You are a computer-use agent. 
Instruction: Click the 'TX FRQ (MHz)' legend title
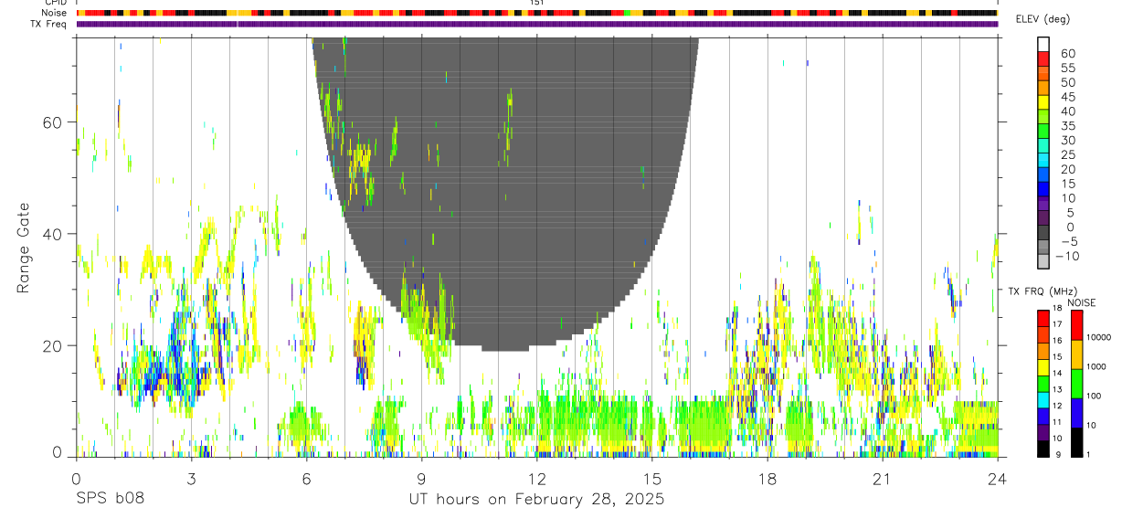coord(1042,291)
